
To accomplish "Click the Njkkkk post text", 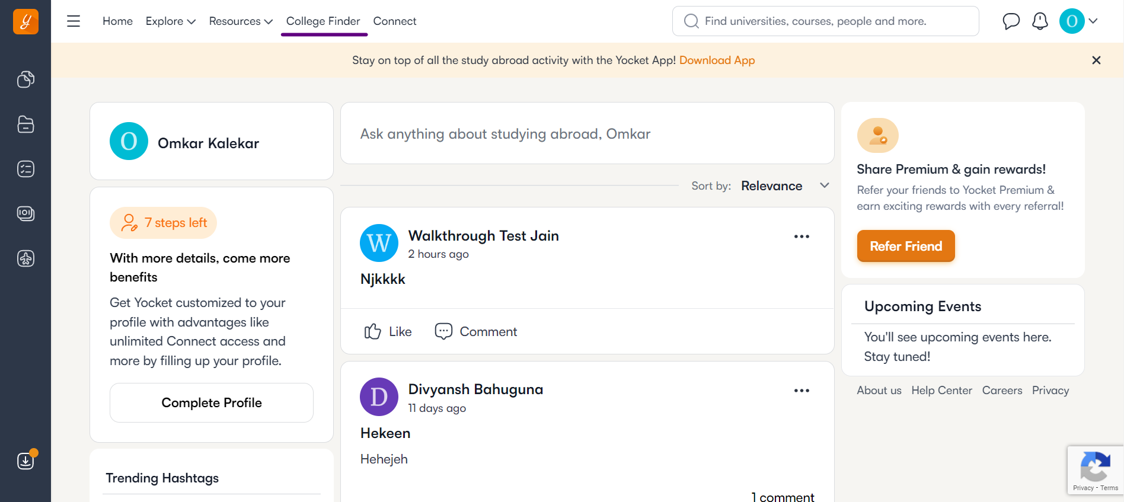I will click(383, 279).
